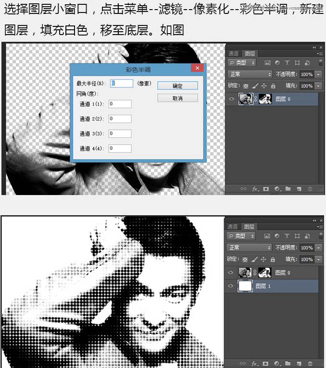
Task: Collapse the panel beside the dialog using its double-arrow
Action: [314, 48]
